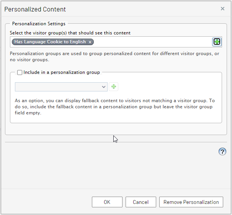Click the "Select the visitor group(s)" field label
The width and height of the screenshot is (232, 215).
coord(70,33)
